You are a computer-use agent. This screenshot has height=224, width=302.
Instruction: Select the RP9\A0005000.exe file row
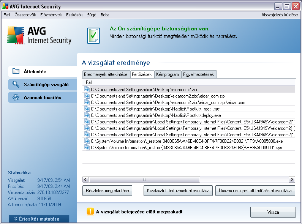point(189,141)
